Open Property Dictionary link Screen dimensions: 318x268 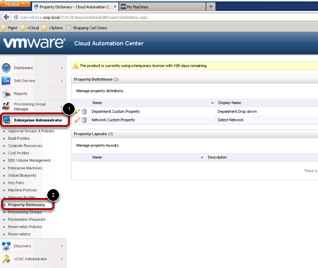pos(26,205)
